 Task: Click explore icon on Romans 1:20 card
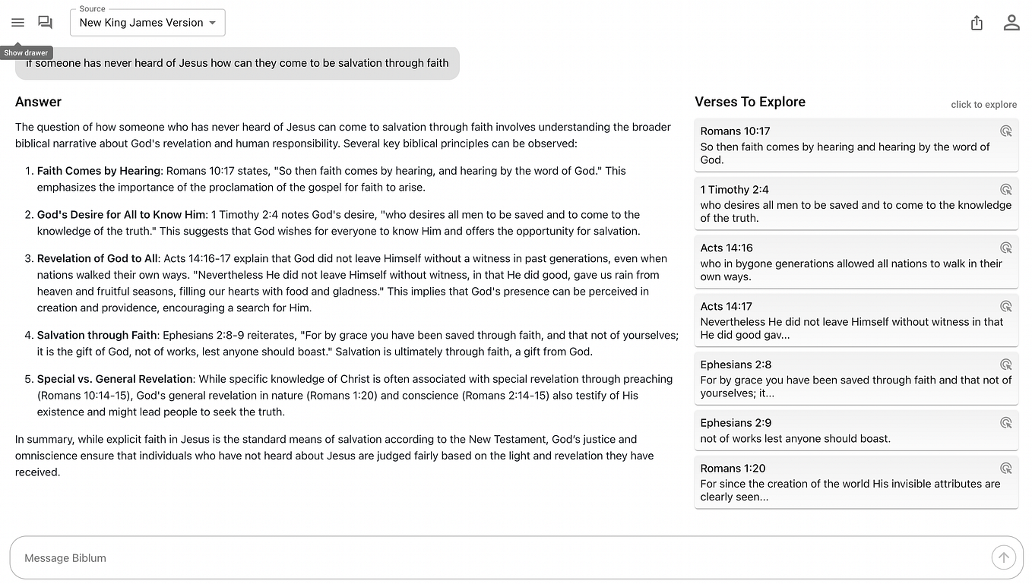pyautogui.click(x=1006, y=469)
